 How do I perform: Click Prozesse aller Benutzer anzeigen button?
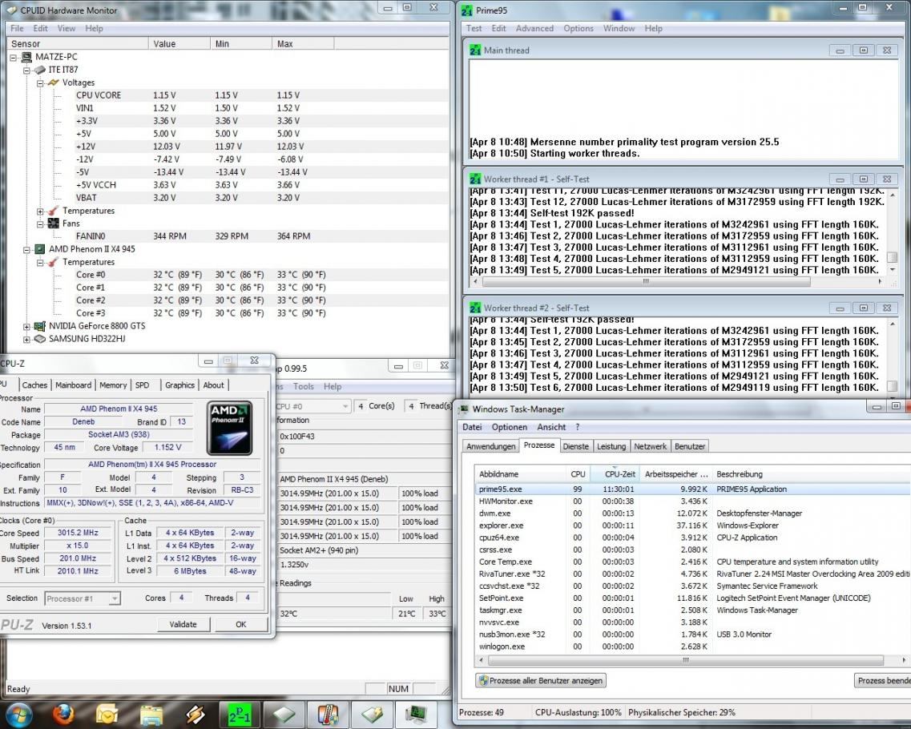540,680
